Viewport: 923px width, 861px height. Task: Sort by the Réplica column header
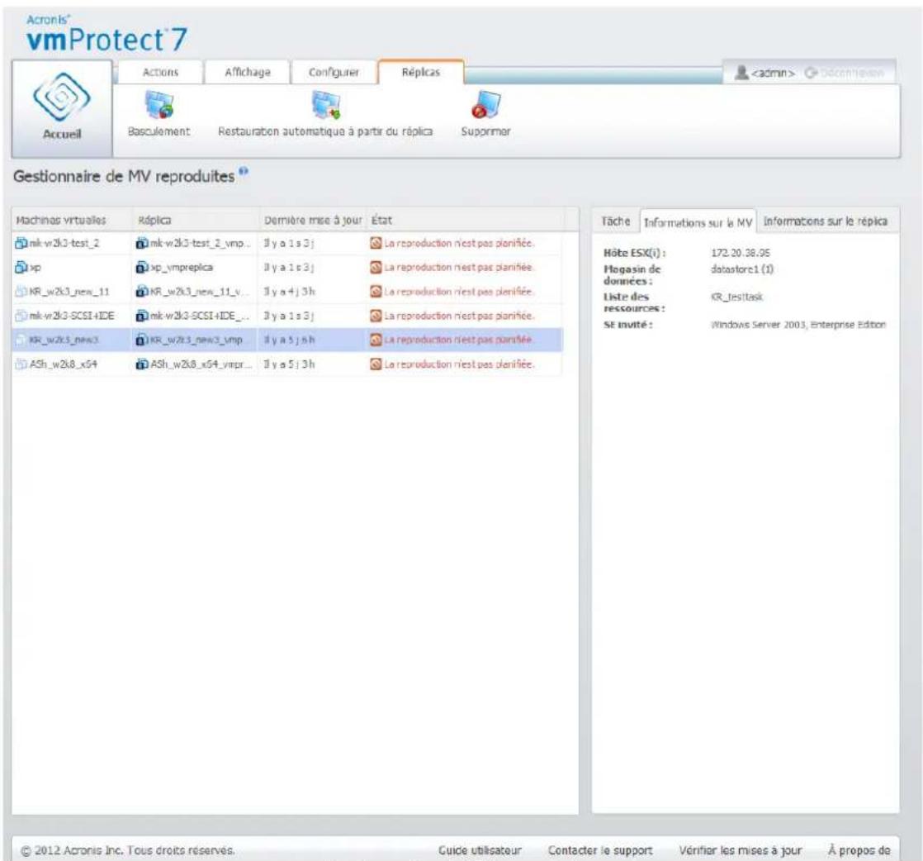pos(196,220)
